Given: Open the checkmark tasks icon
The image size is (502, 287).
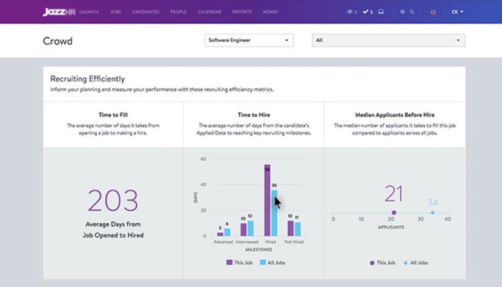Looking at the screenshot, I should pos(365,12).
